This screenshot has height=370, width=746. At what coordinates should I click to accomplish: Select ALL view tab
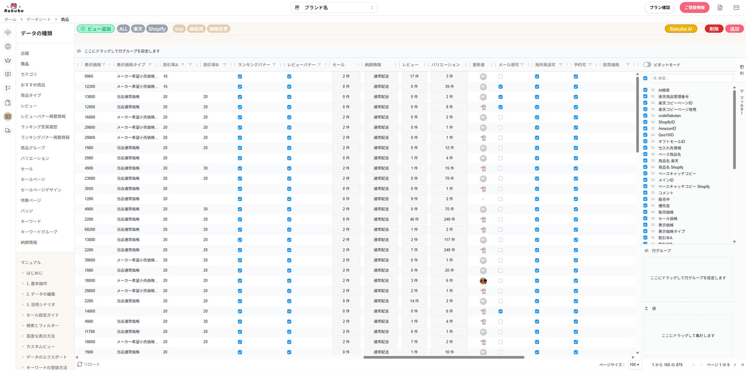pyautogui.click(x=123, y=29)
